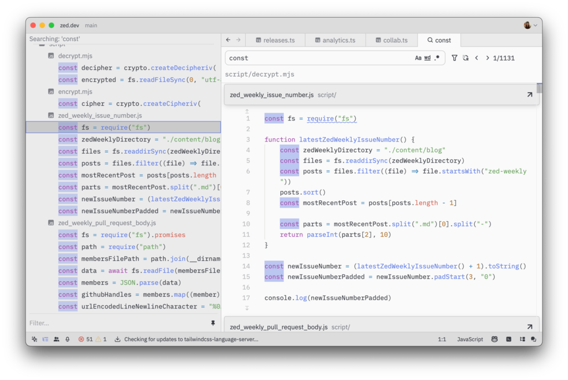Screen dimensions: 568x380
Task: Select the const search tab
Action: click(439, 40)
